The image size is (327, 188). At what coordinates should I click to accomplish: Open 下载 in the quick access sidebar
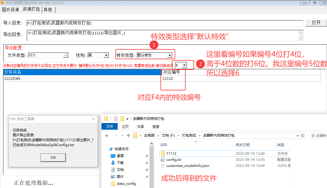120,163
